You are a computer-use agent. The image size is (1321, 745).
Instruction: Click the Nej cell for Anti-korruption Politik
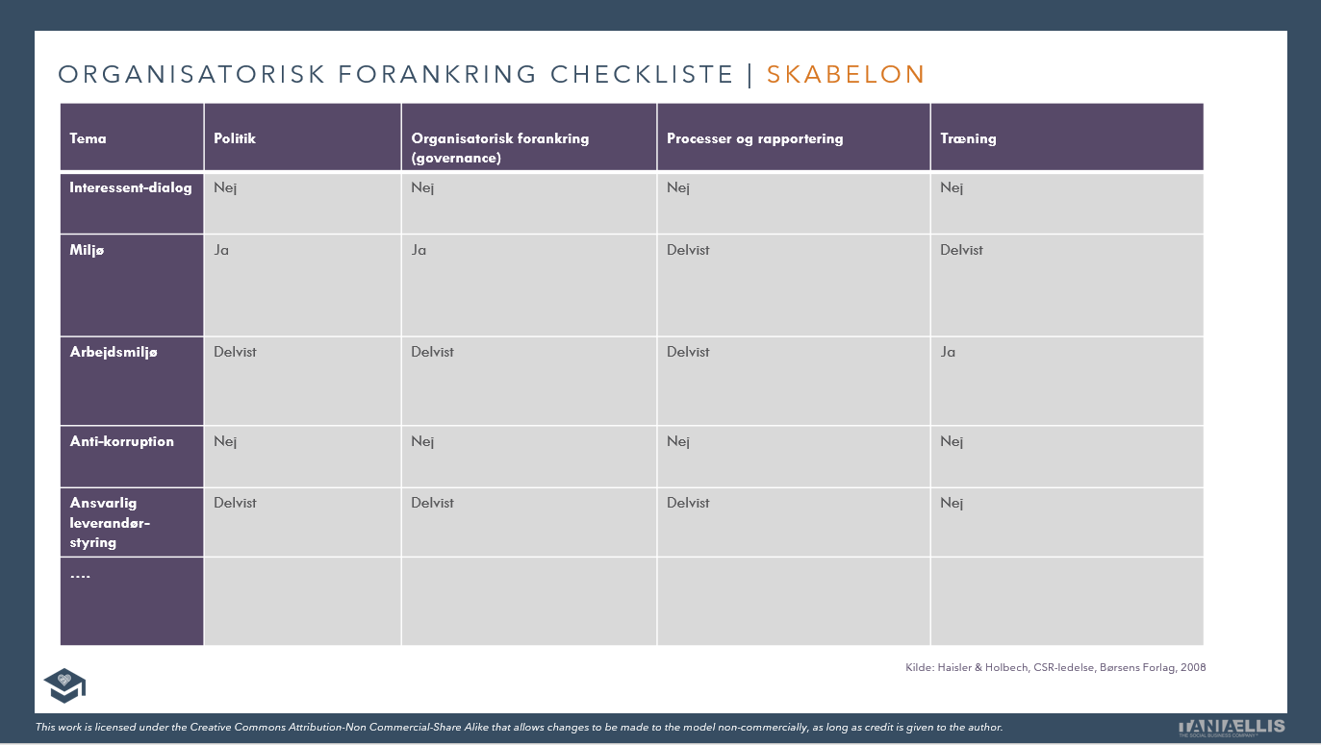click(x=225, y=441)
